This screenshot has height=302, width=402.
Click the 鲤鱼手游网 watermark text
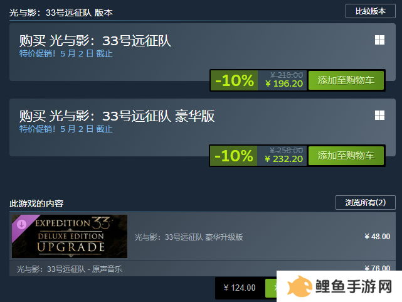[x=354, y=286]
